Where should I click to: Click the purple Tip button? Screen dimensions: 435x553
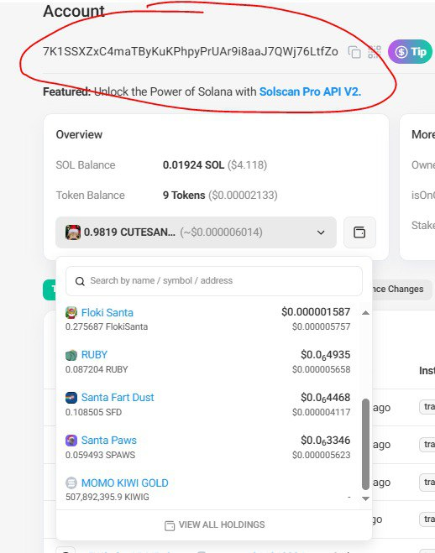pyautogui.click(x=410, y=52)
